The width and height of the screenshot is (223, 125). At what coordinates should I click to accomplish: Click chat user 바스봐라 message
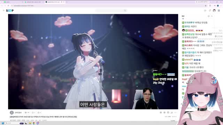pyautogui.click(x=197, y=47)
